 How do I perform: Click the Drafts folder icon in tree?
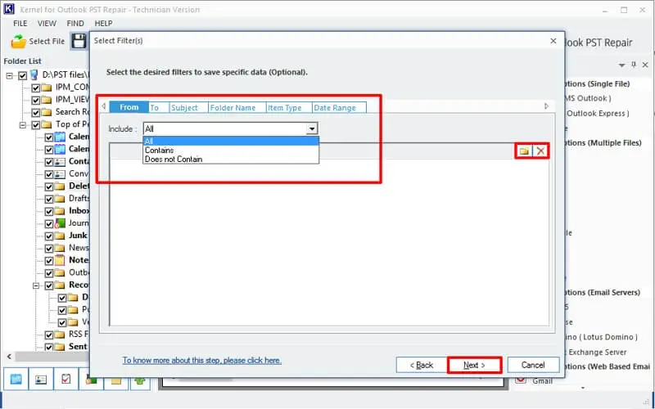pos(60,198)
